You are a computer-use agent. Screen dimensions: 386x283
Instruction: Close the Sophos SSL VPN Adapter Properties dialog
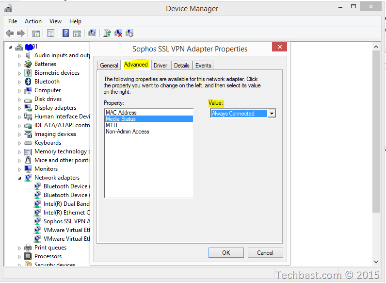279,47
